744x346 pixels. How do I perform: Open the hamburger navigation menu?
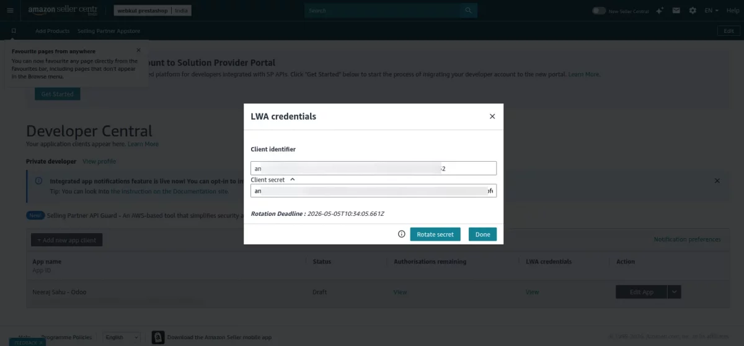10,11
